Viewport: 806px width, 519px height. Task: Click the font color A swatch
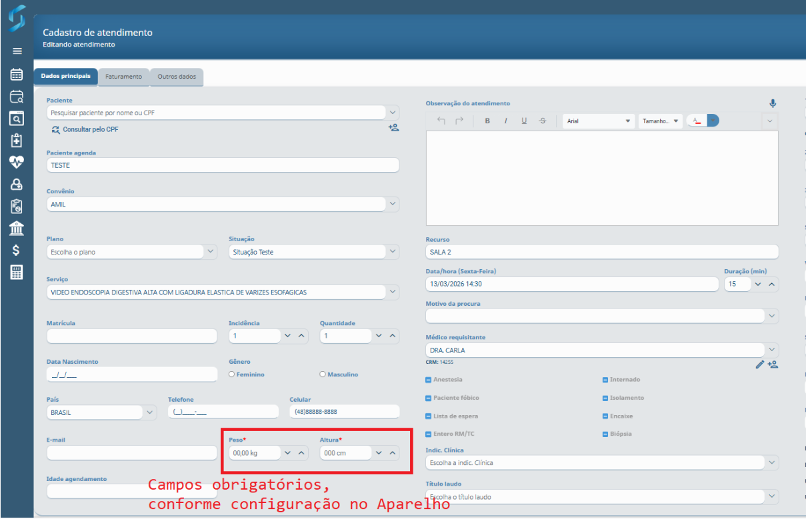(697, 121)
